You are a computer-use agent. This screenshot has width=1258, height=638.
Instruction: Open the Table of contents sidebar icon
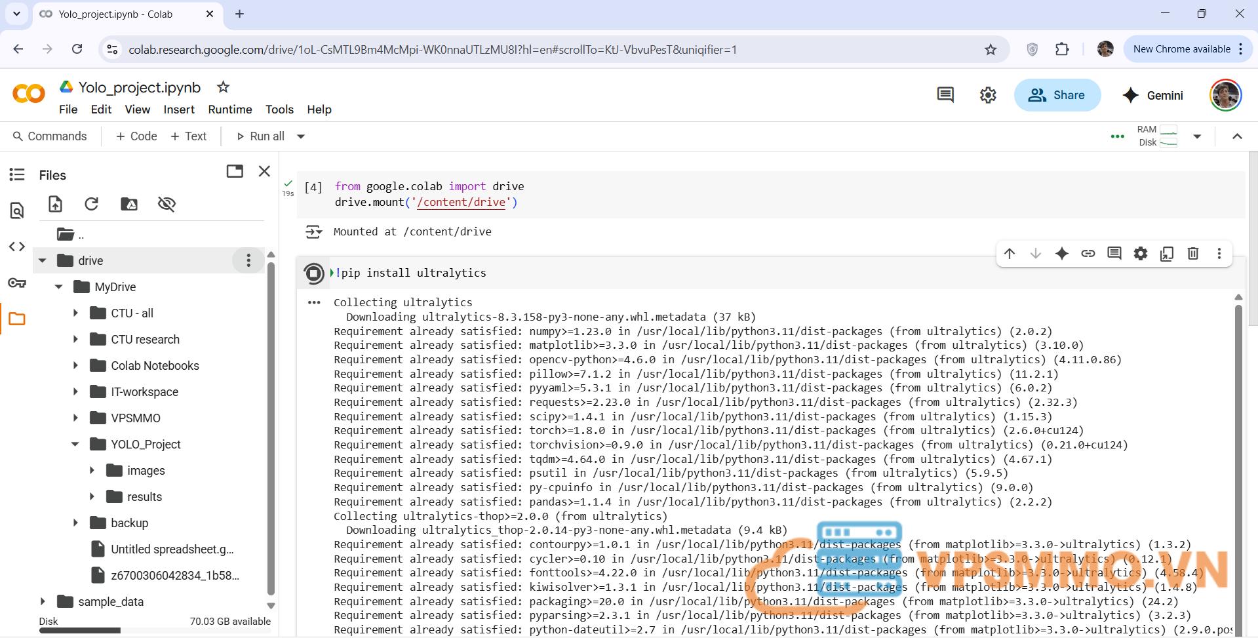tap(17, 174)
